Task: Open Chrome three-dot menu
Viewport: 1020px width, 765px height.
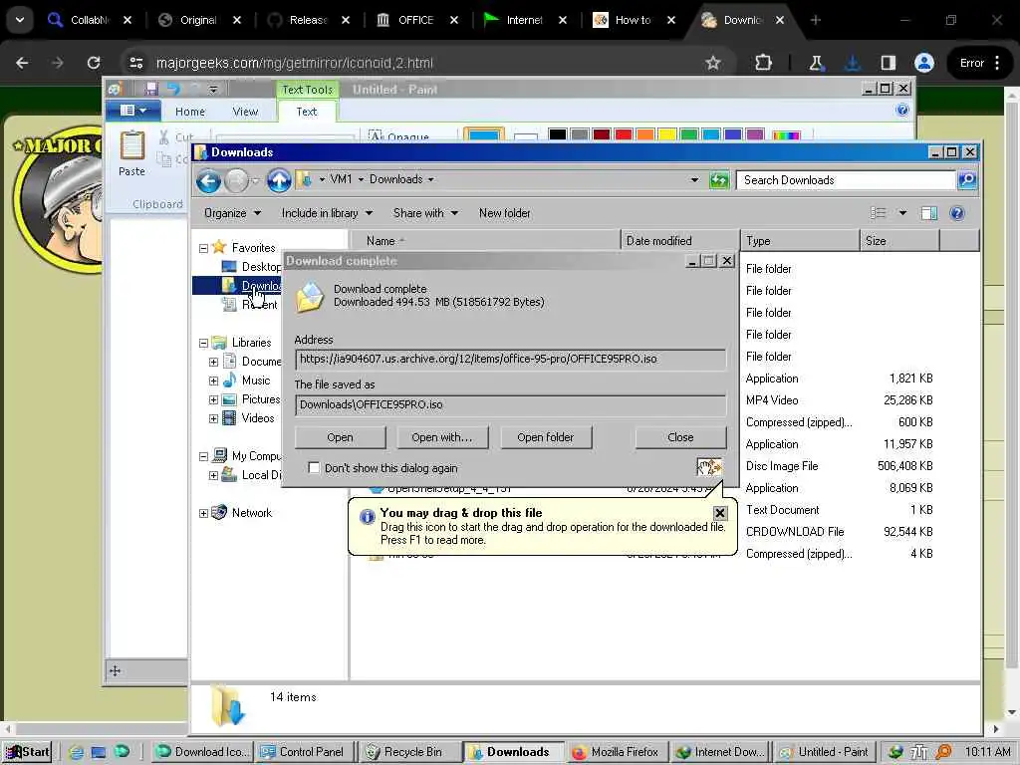Action: 997,63
